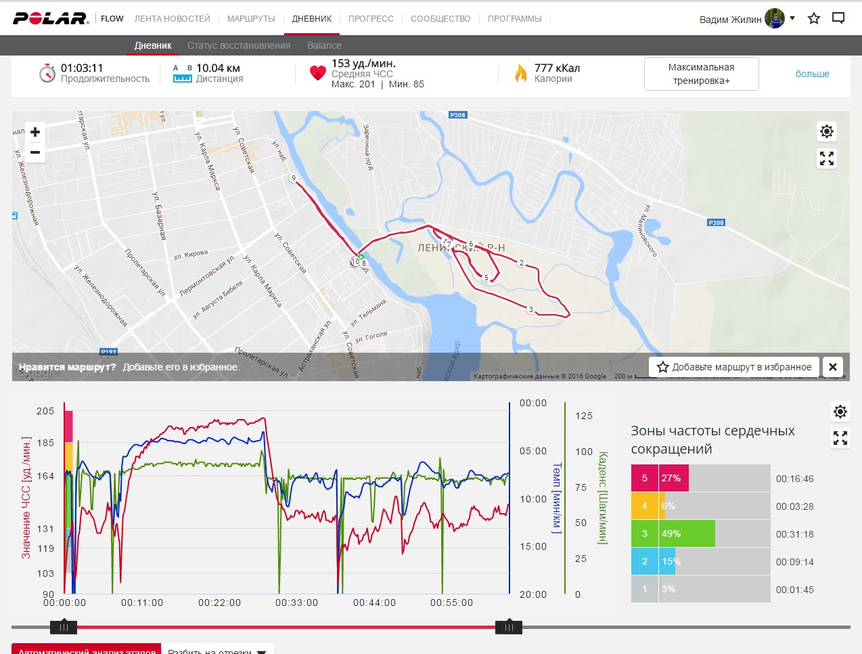The image size is (862, 654).
Task: Open the user profile dropdown arrow
Action: coord(792,18)
